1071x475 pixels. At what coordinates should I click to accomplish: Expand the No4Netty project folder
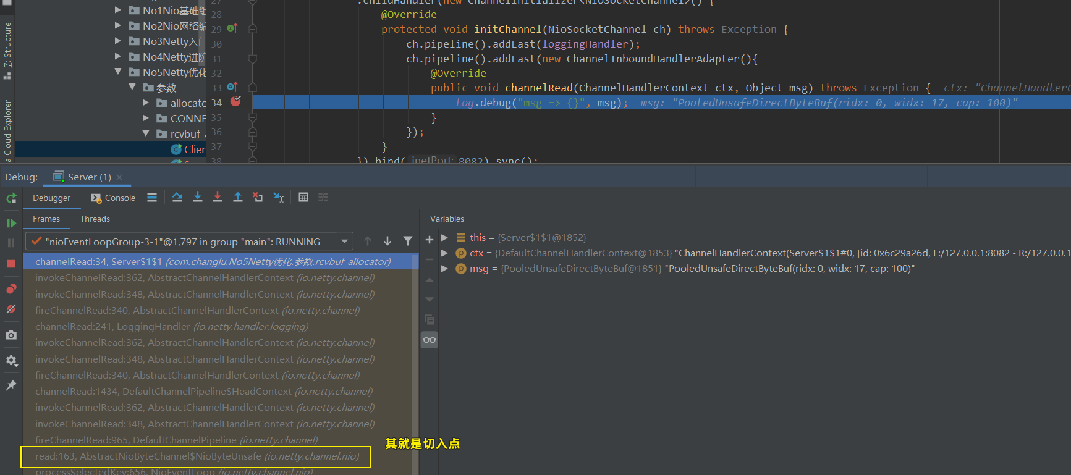pyautogui.click(x=118, y=56)
